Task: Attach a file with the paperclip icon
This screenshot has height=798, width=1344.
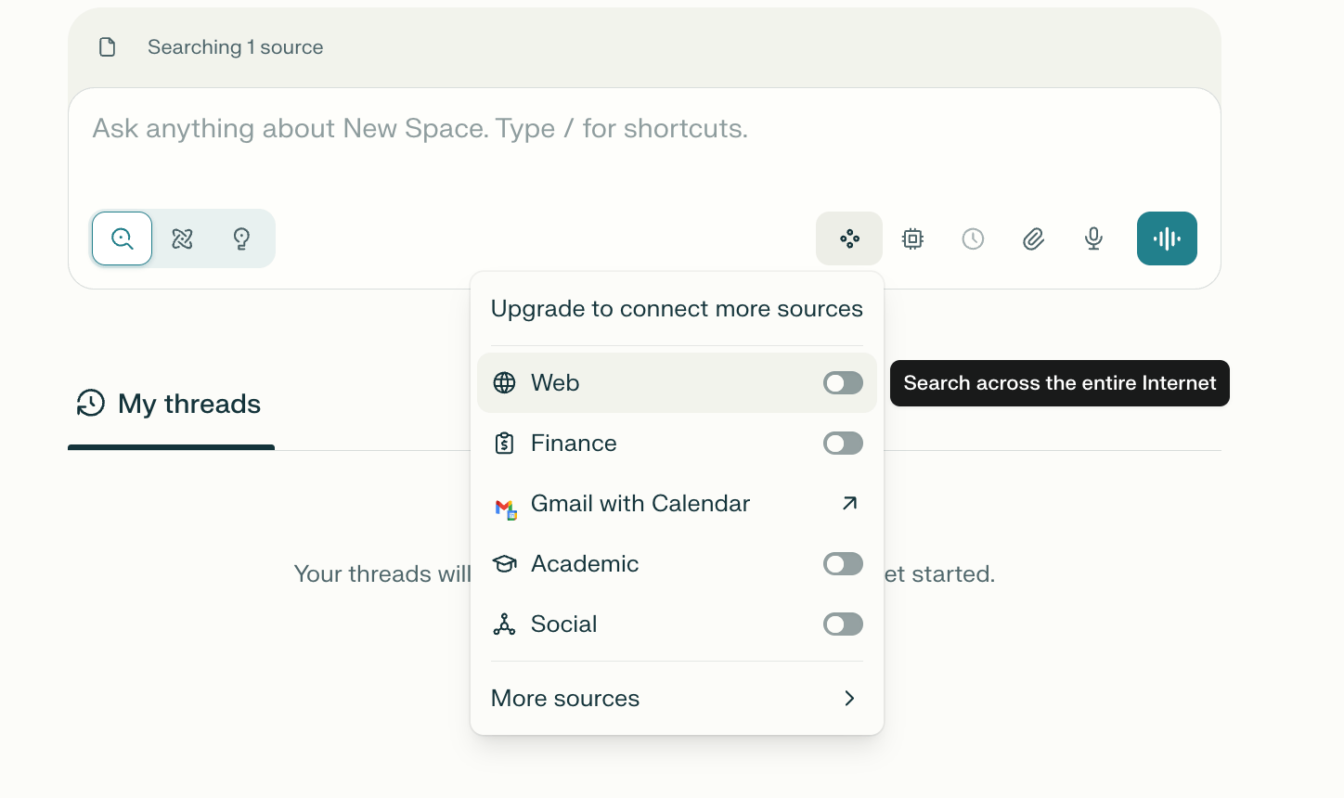Action: [x=1033, y=238]
